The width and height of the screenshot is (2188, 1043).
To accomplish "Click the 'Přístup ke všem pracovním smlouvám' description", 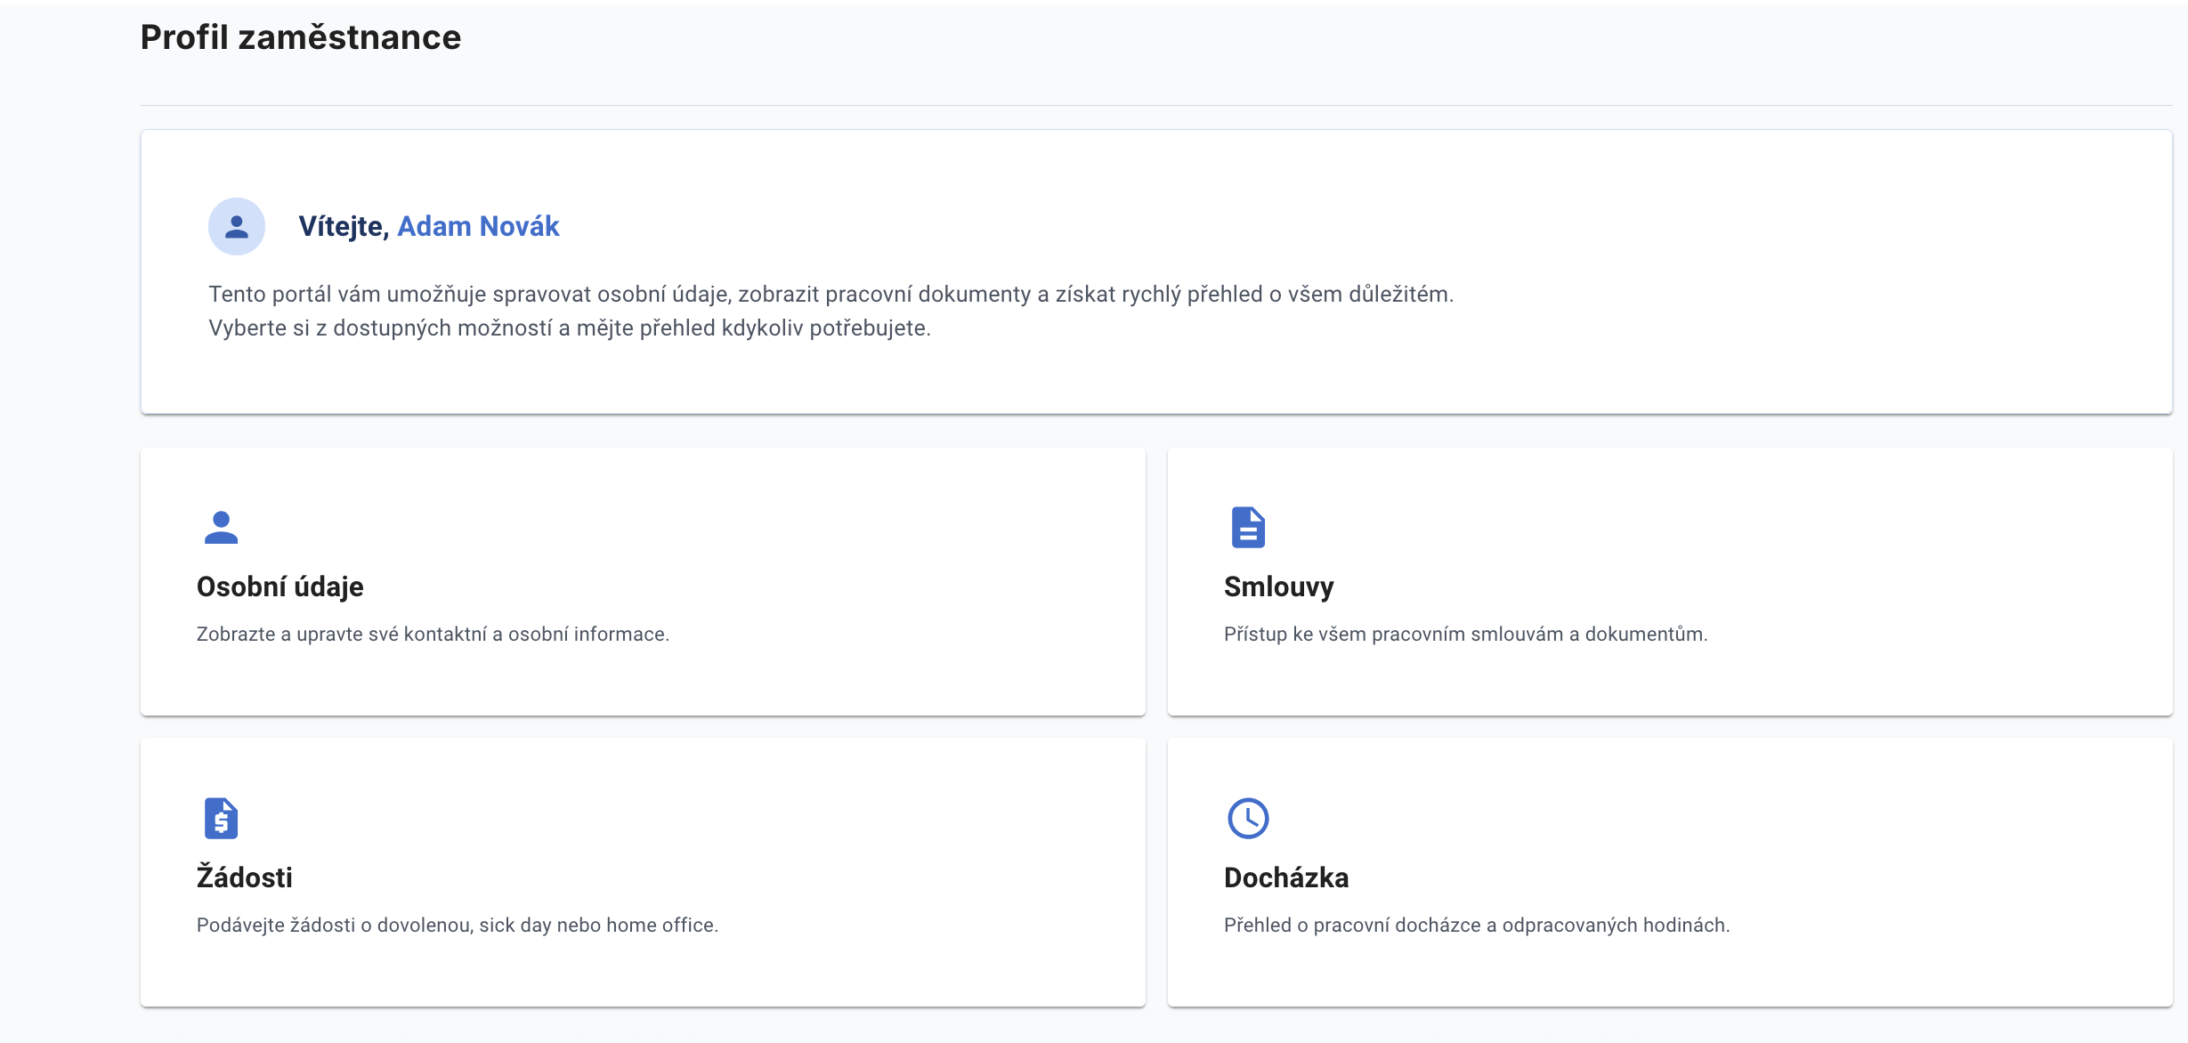I will (1465, 635).
